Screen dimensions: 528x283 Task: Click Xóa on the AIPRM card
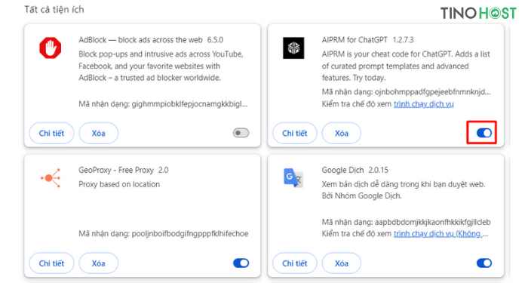342,133
